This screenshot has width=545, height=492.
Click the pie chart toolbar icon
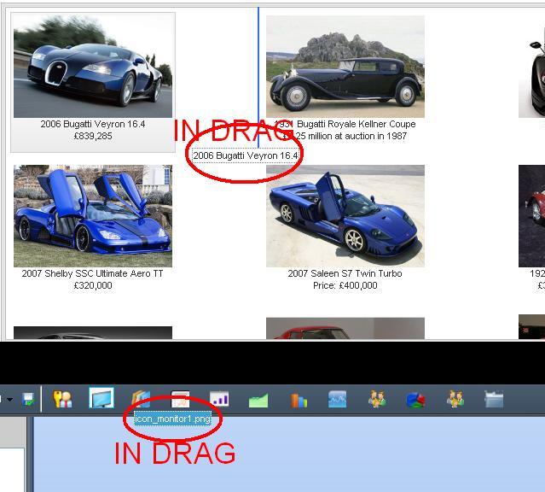tap(415, 399)
